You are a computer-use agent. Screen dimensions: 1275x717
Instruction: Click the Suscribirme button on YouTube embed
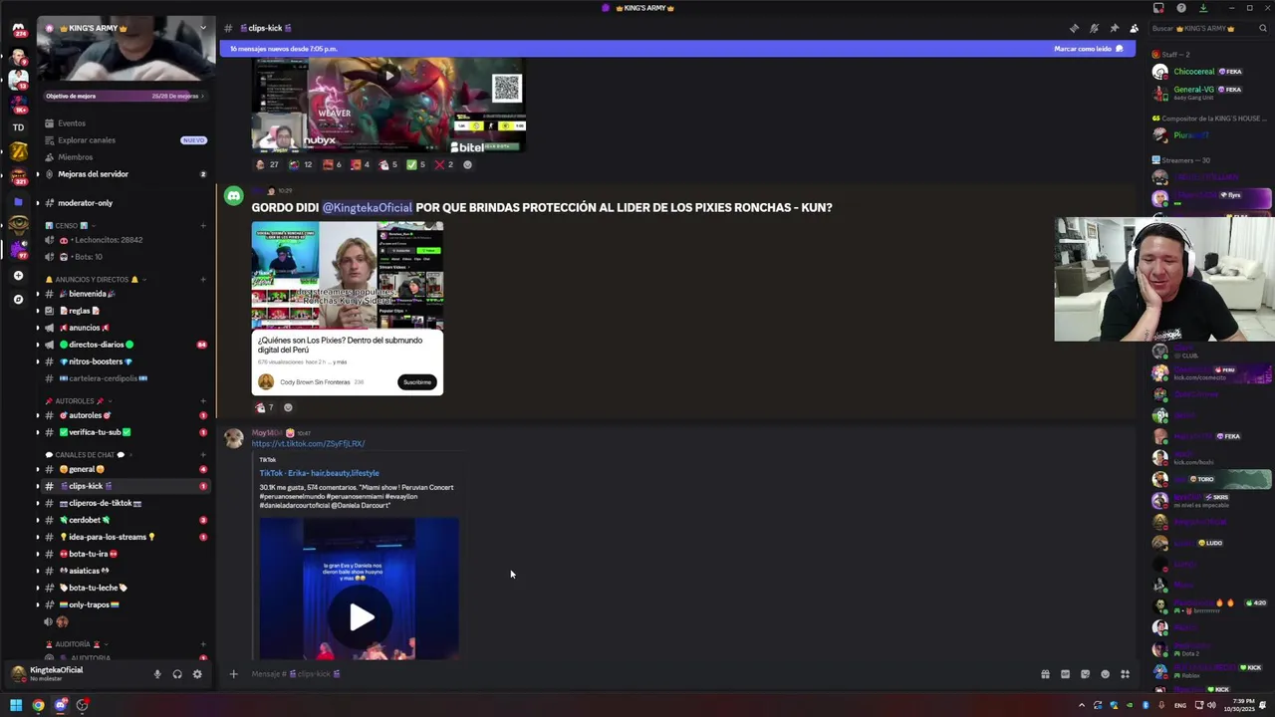[x=417, y=382]
